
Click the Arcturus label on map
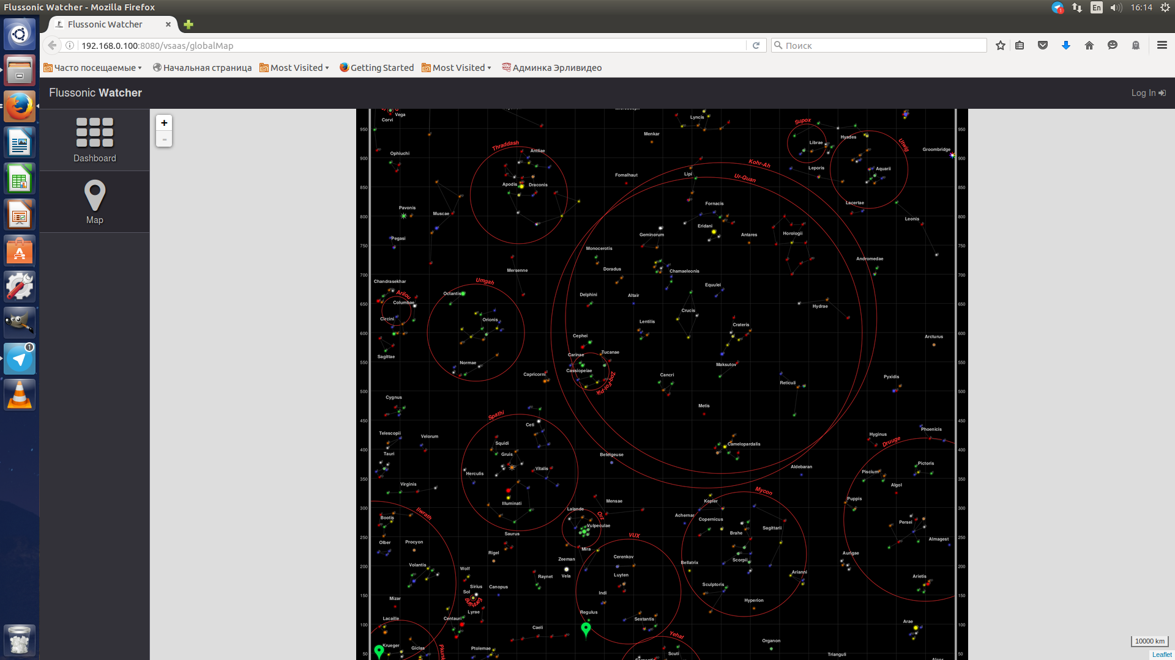click(934, 337)
